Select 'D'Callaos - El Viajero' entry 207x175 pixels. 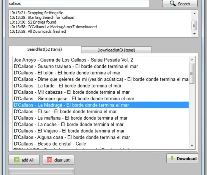coord(101,131)
